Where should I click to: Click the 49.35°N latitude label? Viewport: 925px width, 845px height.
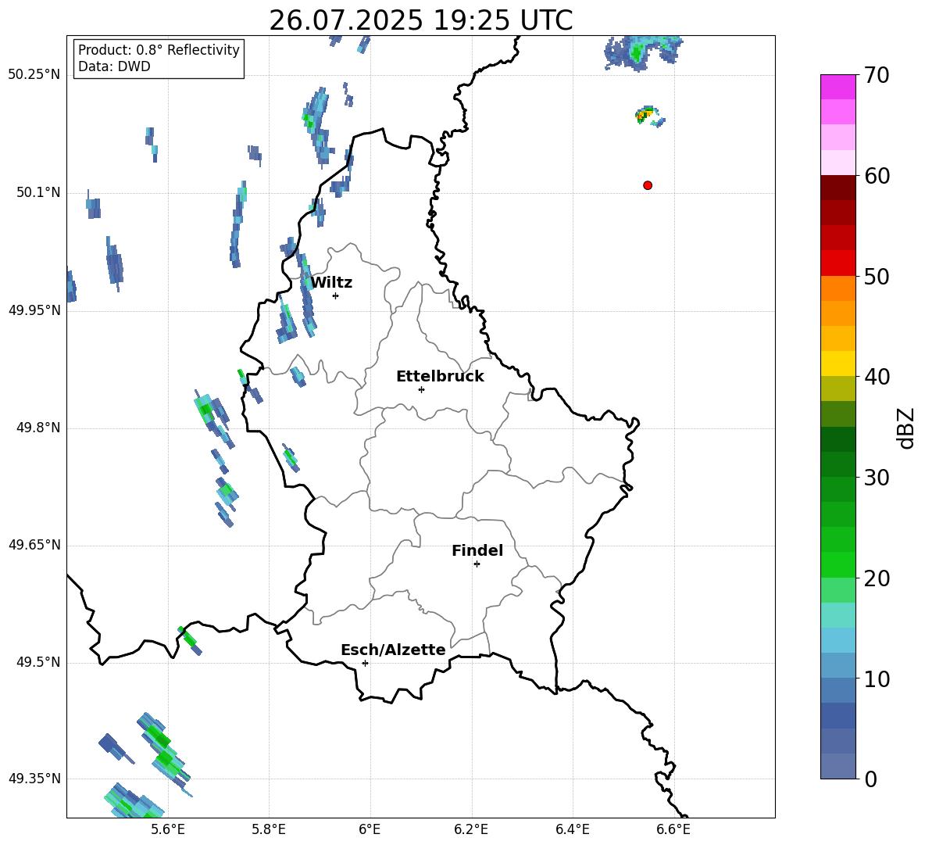[x=34, y=779]
